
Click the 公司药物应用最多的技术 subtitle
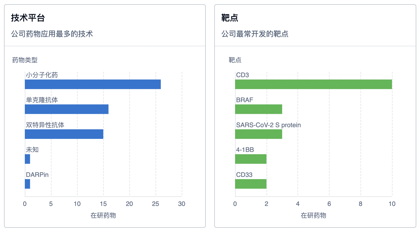pyautogui.click(x=52, y=34)
